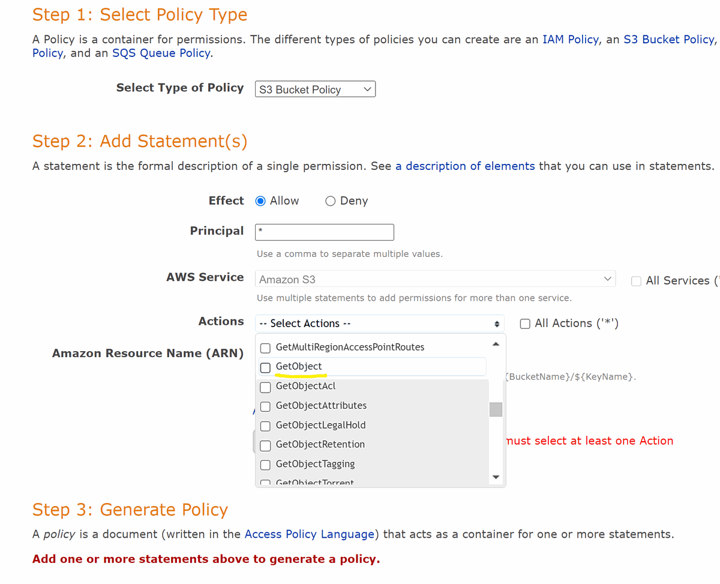Click the GetObjectAttributes label text

[x=321, y=406]
